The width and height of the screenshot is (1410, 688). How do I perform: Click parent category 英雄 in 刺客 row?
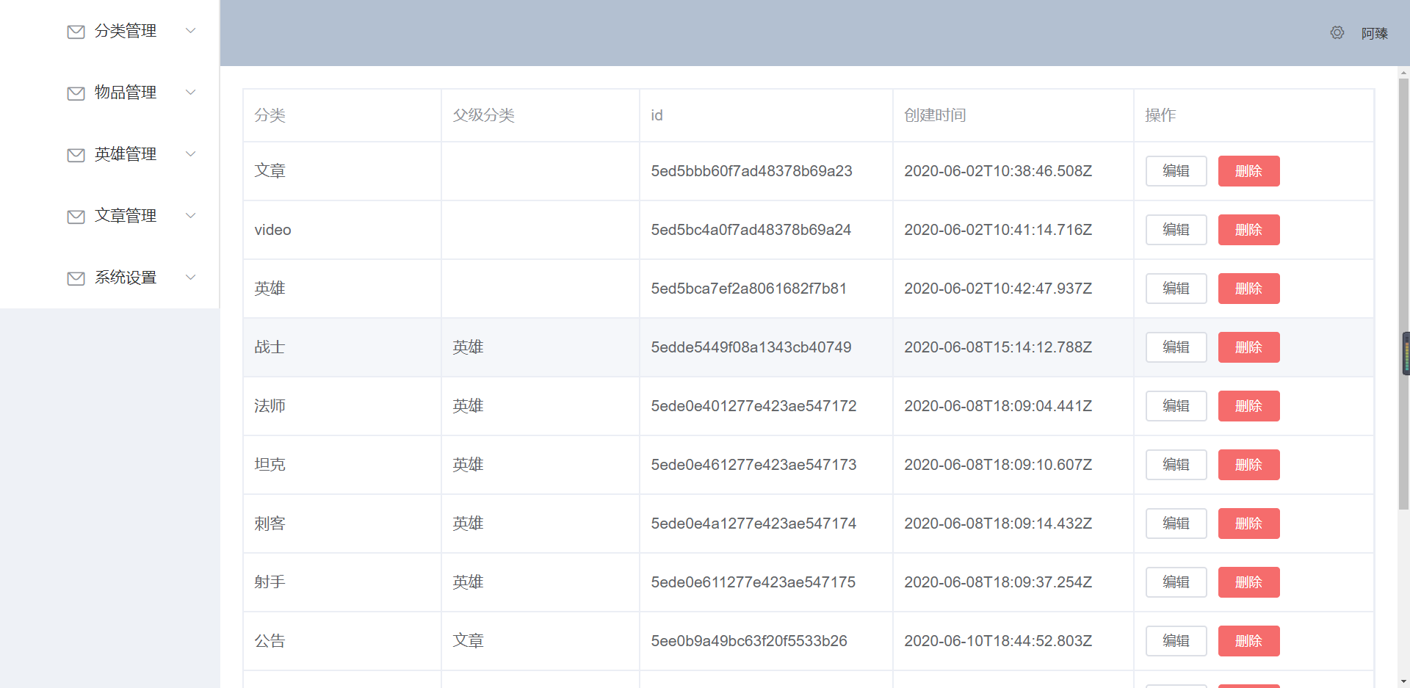(468, 524)
